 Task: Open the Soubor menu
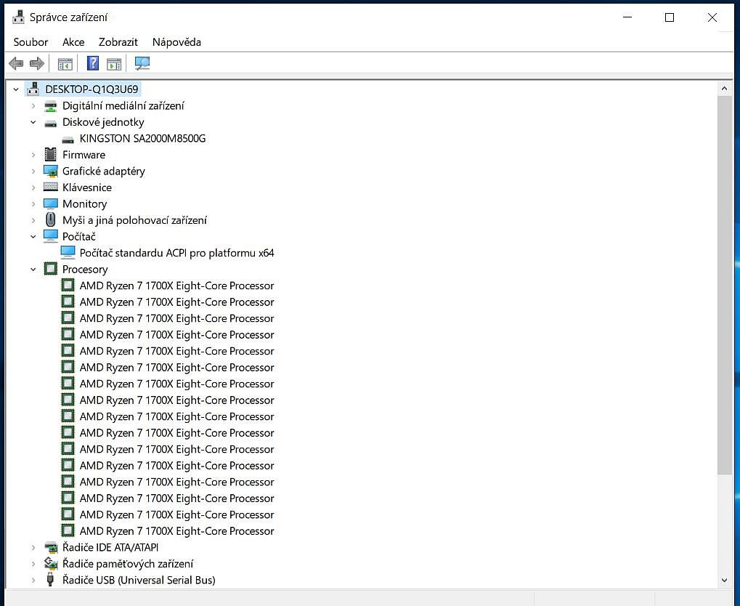[31, 42]
